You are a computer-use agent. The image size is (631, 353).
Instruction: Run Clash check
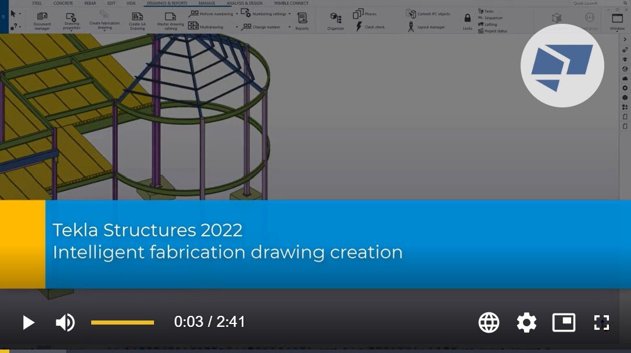click(370, 27)
